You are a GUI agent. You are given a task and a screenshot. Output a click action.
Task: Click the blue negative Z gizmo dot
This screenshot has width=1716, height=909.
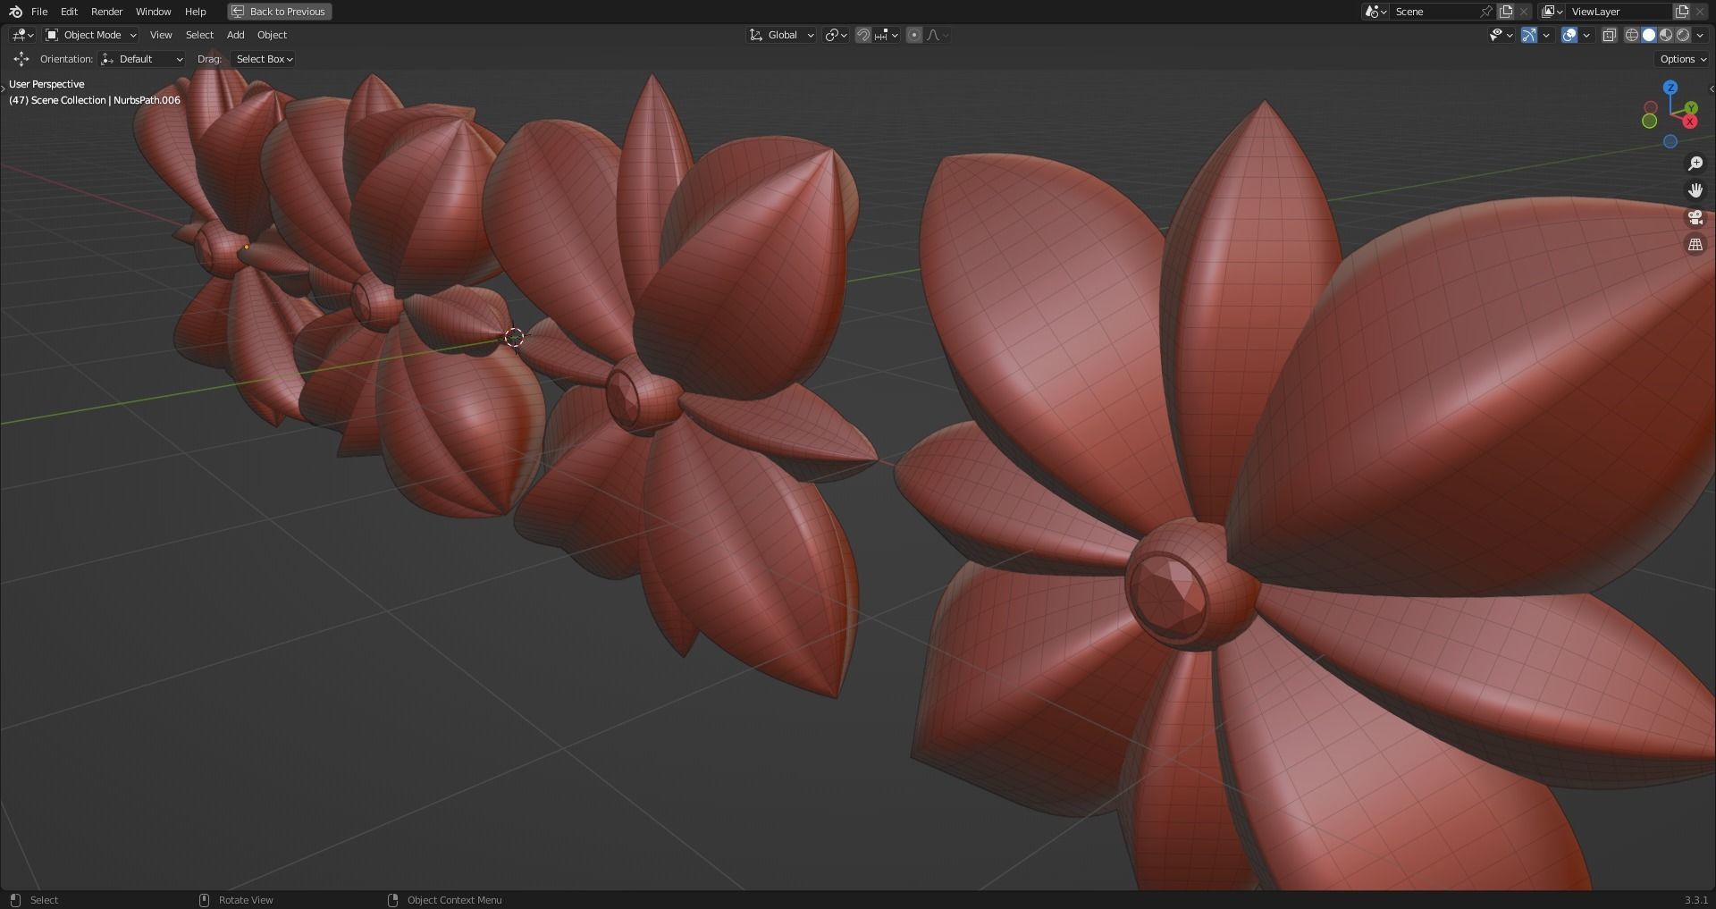(x=1670, y=141)
